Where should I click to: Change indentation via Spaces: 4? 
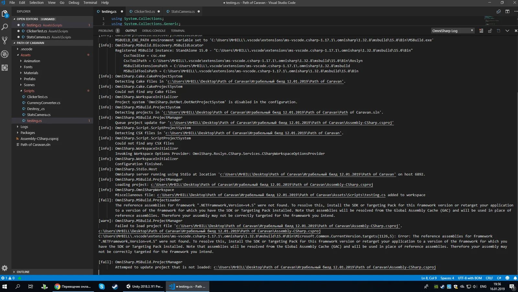(x=447, y=278)
